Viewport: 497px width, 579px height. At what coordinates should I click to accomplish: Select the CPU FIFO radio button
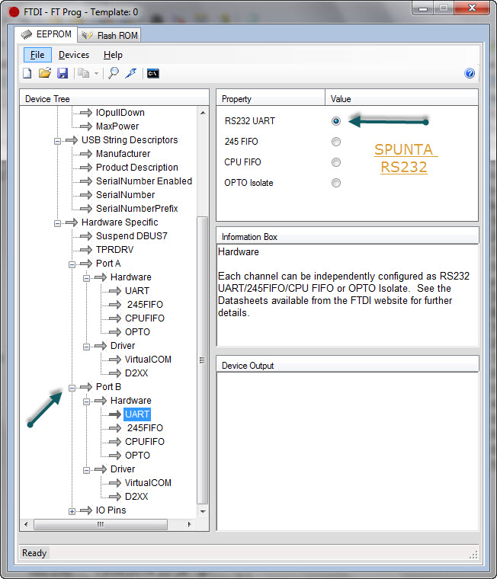pyautogui.click(x=336, y=162)
